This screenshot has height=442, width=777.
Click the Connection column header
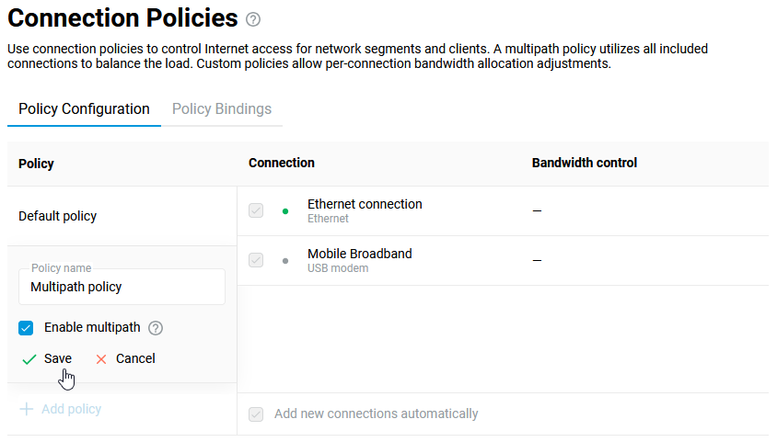[282, 163]
